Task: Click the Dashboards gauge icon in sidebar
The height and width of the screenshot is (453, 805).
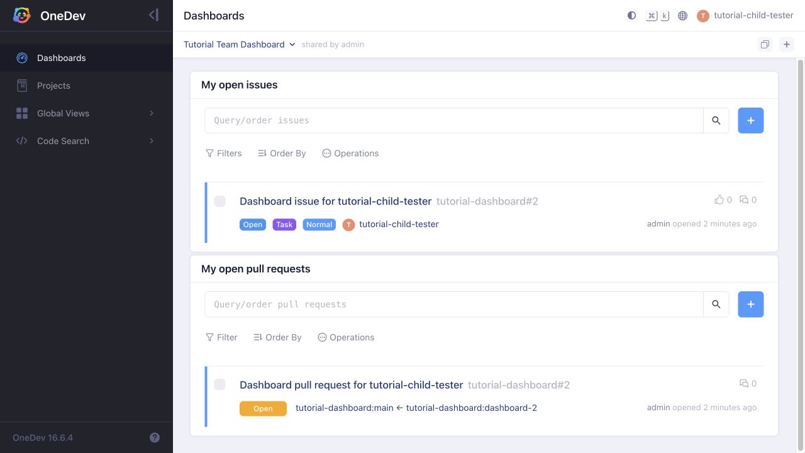Action: 22,58
